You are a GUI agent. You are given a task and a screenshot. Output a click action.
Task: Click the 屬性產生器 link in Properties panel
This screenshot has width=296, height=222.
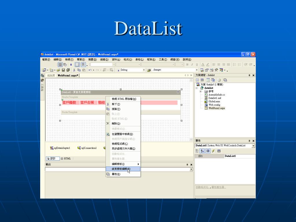(218, 187)
